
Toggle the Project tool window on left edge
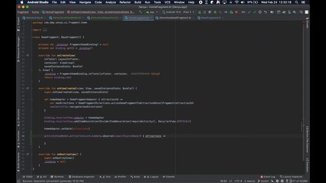(x=18, y=24)
